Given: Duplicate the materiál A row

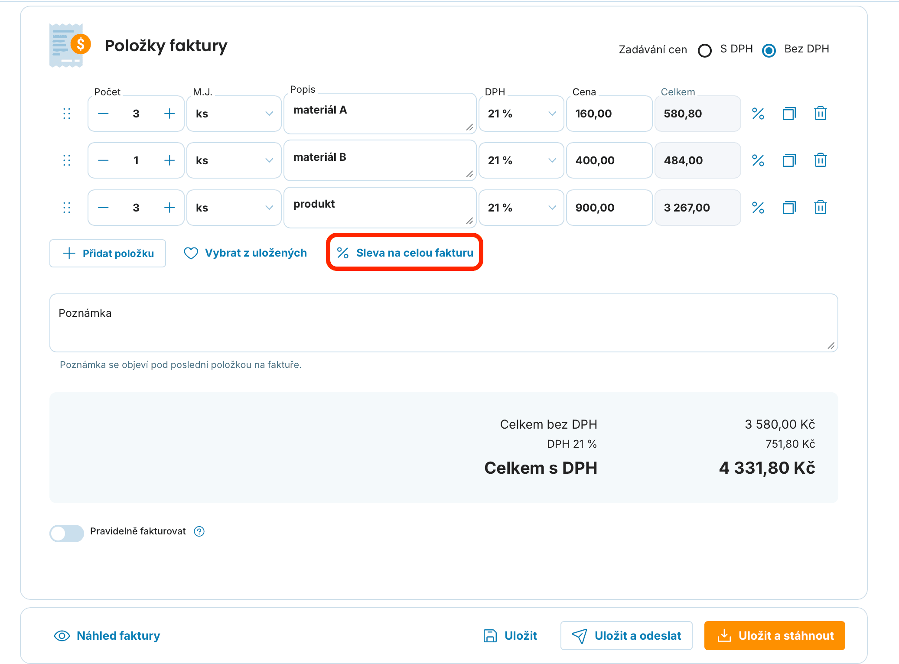Looking at the screenshot, I should (789, 114).
